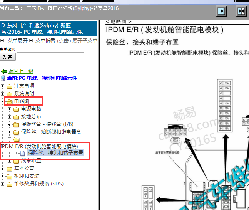Collapse the 电路图 tree node
This screenshot has width=249, height=210.
pyautogui.click(x=2, y=101)
